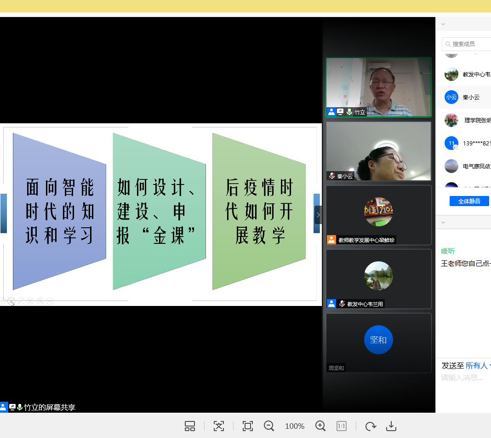Collapse the member list panel chevron

(443, 24)
